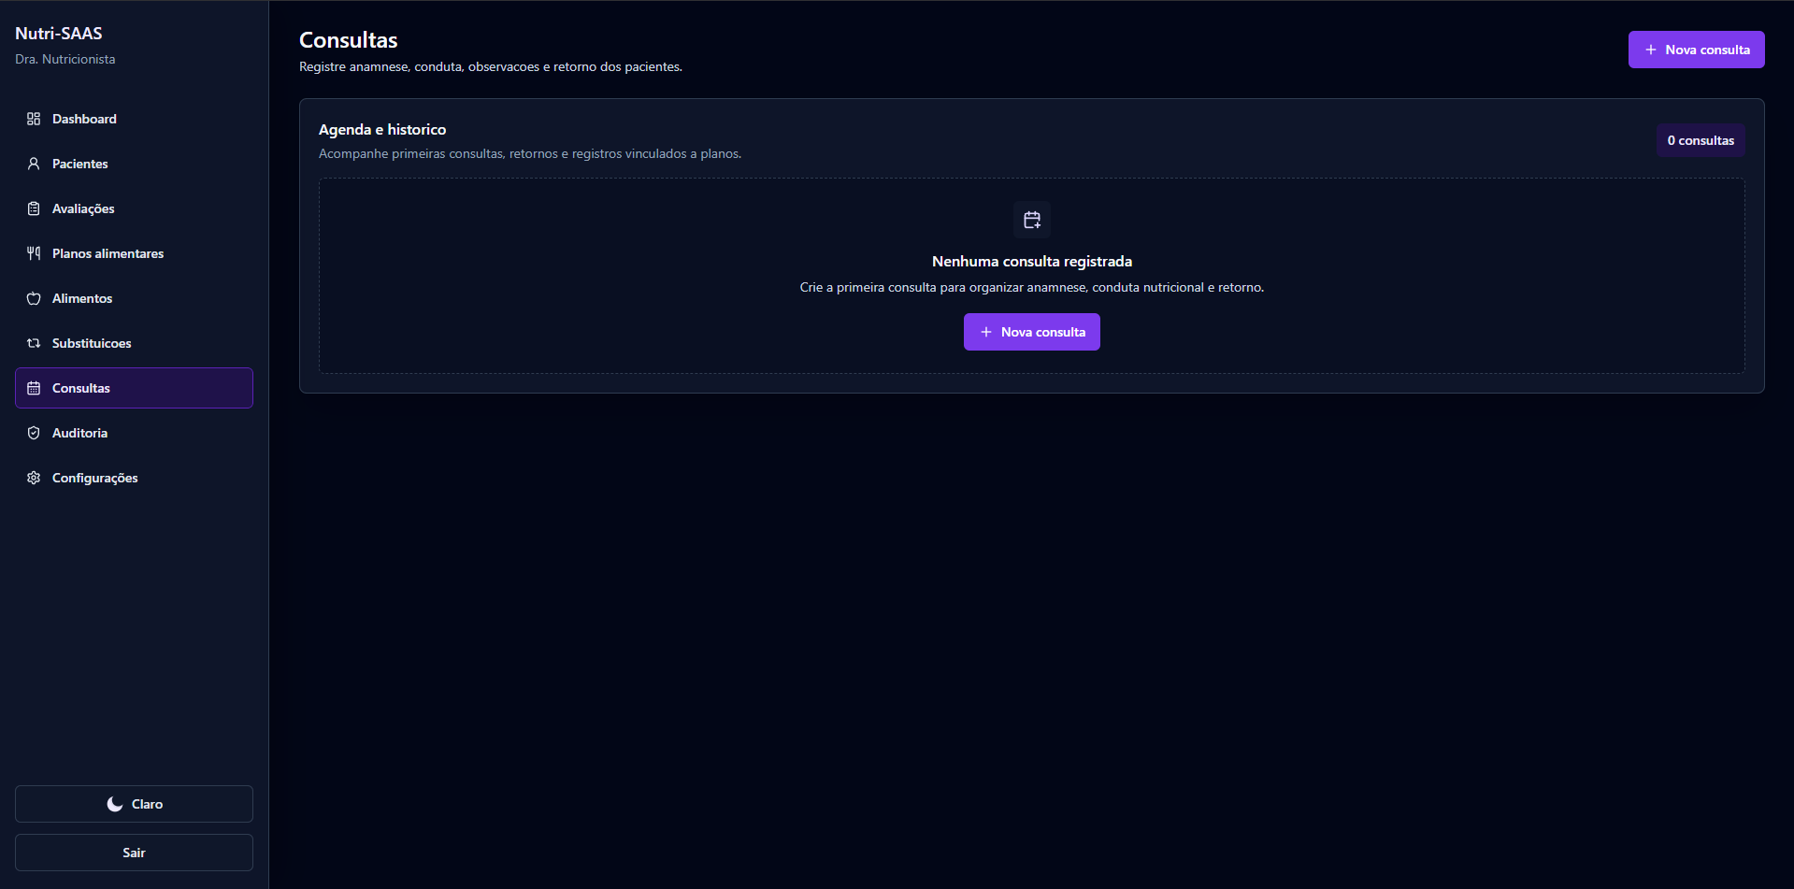Open the Pacientes menu item

click(x=134, y=164)
